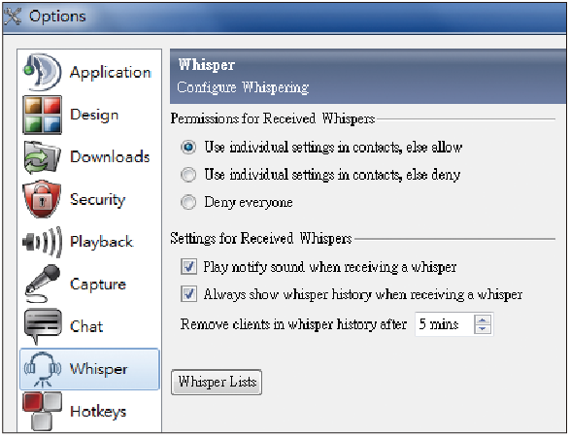
Task: Decrease whisper history minutes with down arrow
Action: pyautogui.click(x=483, y=328)
